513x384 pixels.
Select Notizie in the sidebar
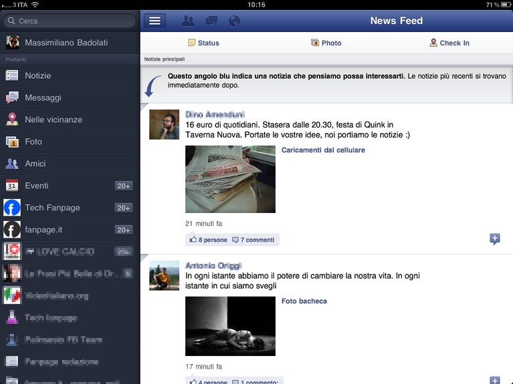[x=70, y=75]
